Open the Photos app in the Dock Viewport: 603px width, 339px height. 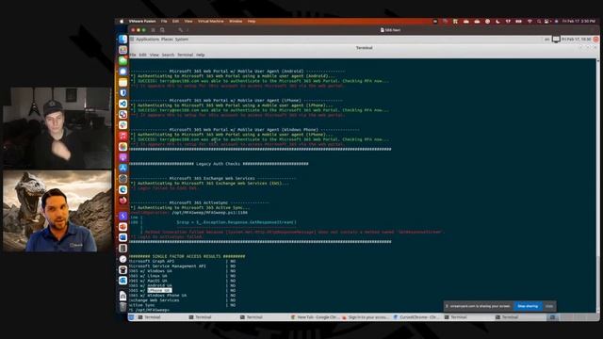pos(122,147)
